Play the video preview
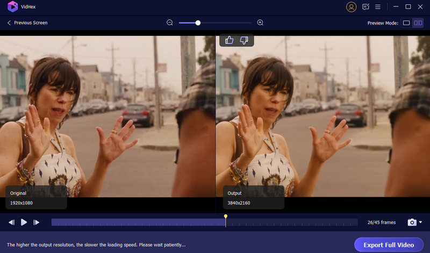430x253 pixels. coord(24,222)
